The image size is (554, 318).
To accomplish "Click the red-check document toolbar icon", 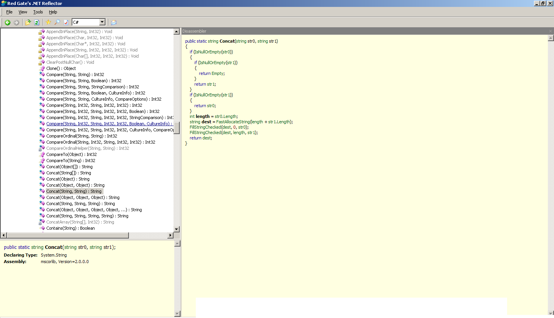I will pos(66,22).
